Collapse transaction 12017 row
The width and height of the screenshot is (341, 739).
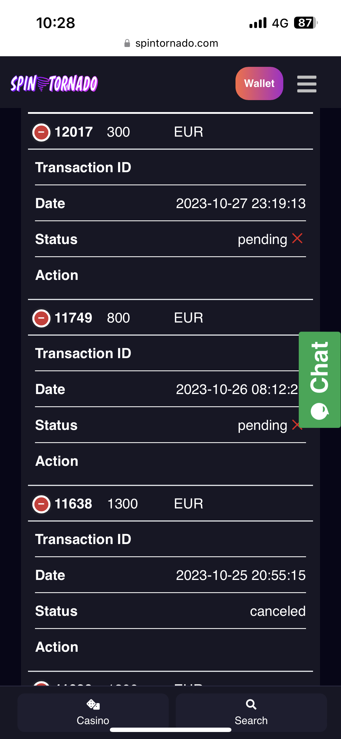coord(41,132)
